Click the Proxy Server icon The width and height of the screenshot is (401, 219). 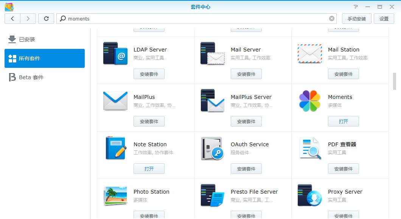point(310,196)
